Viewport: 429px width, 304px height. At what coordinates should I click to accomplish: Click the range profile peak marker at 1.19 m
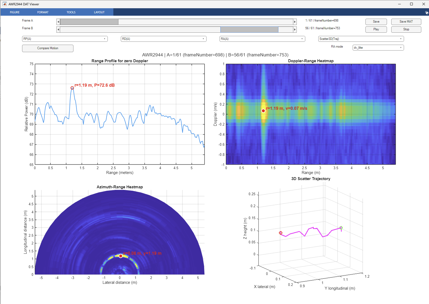point(72,88)
